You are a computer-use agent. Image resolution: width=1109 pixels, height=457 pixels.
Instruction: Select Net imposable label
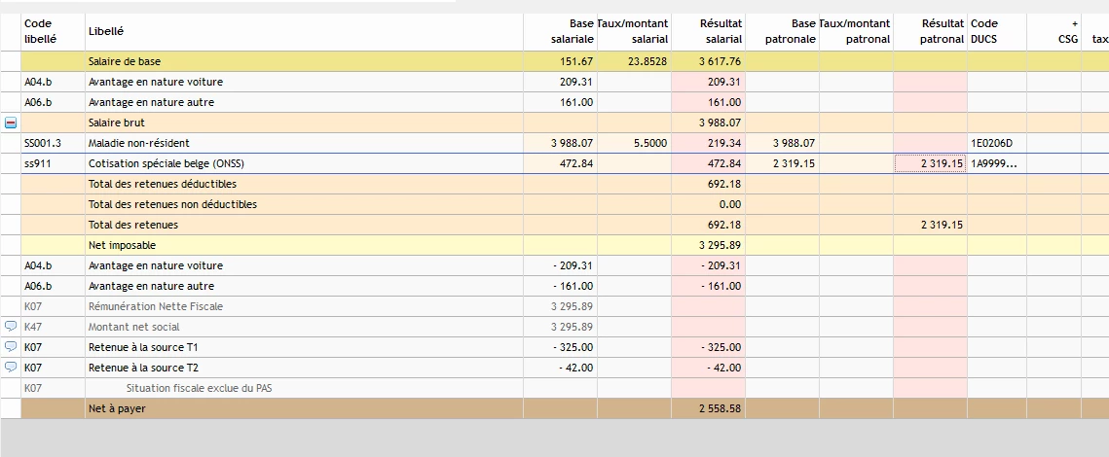(x=122, y=246)
